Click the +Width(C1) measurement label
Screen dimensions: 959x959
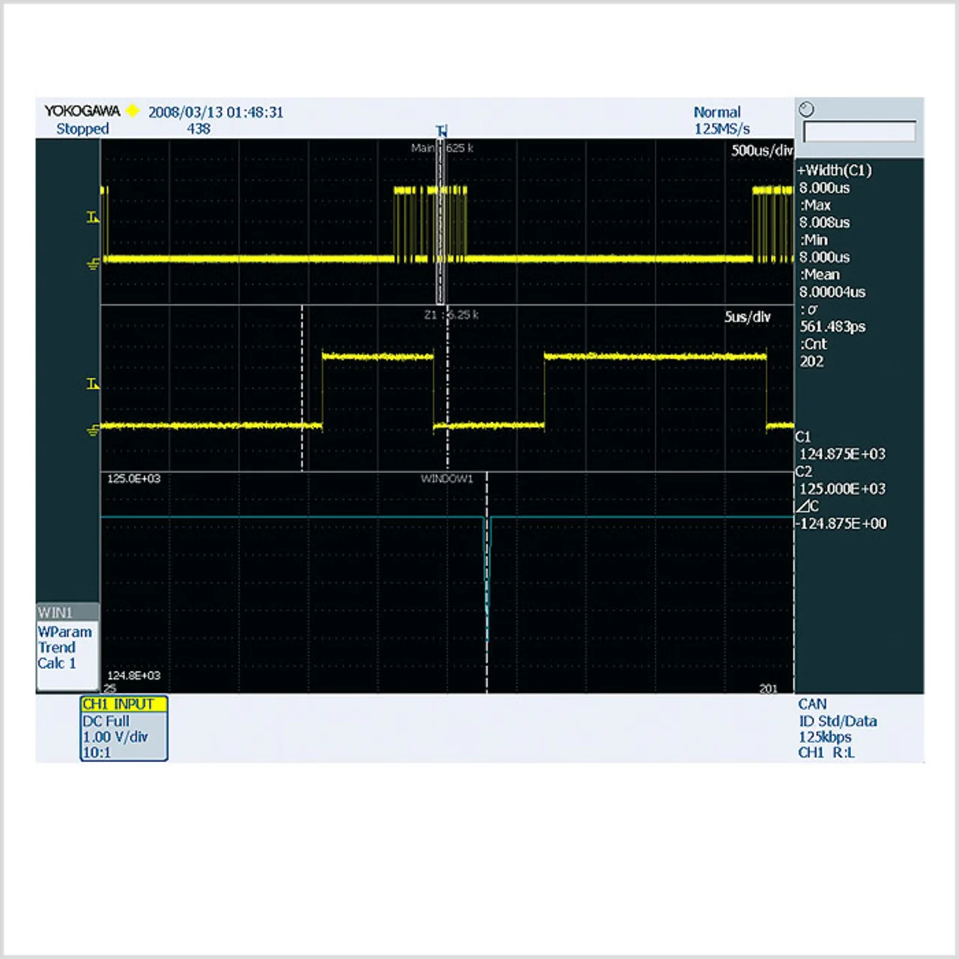[835, 170]
